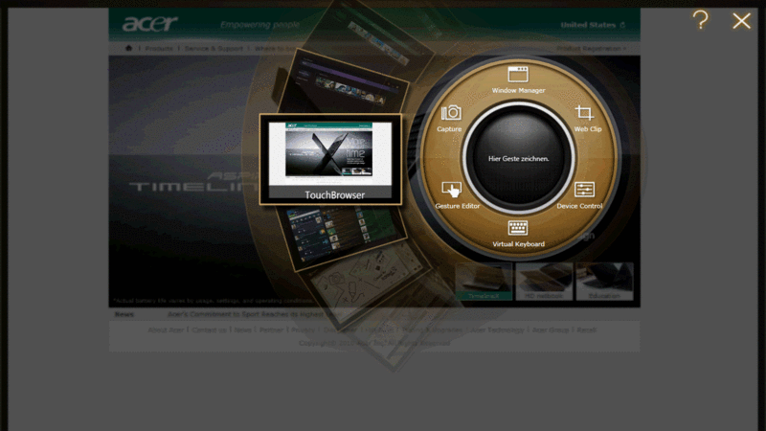This screenshot has height=431, width=766.
Task: Open the highlighted TouchBrowser card
Action: tap(330, 159)
